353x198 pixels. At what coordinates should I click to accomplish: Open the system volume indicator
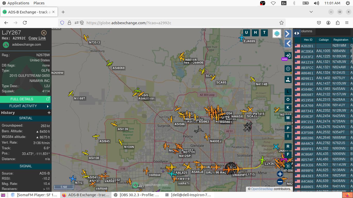316,3
